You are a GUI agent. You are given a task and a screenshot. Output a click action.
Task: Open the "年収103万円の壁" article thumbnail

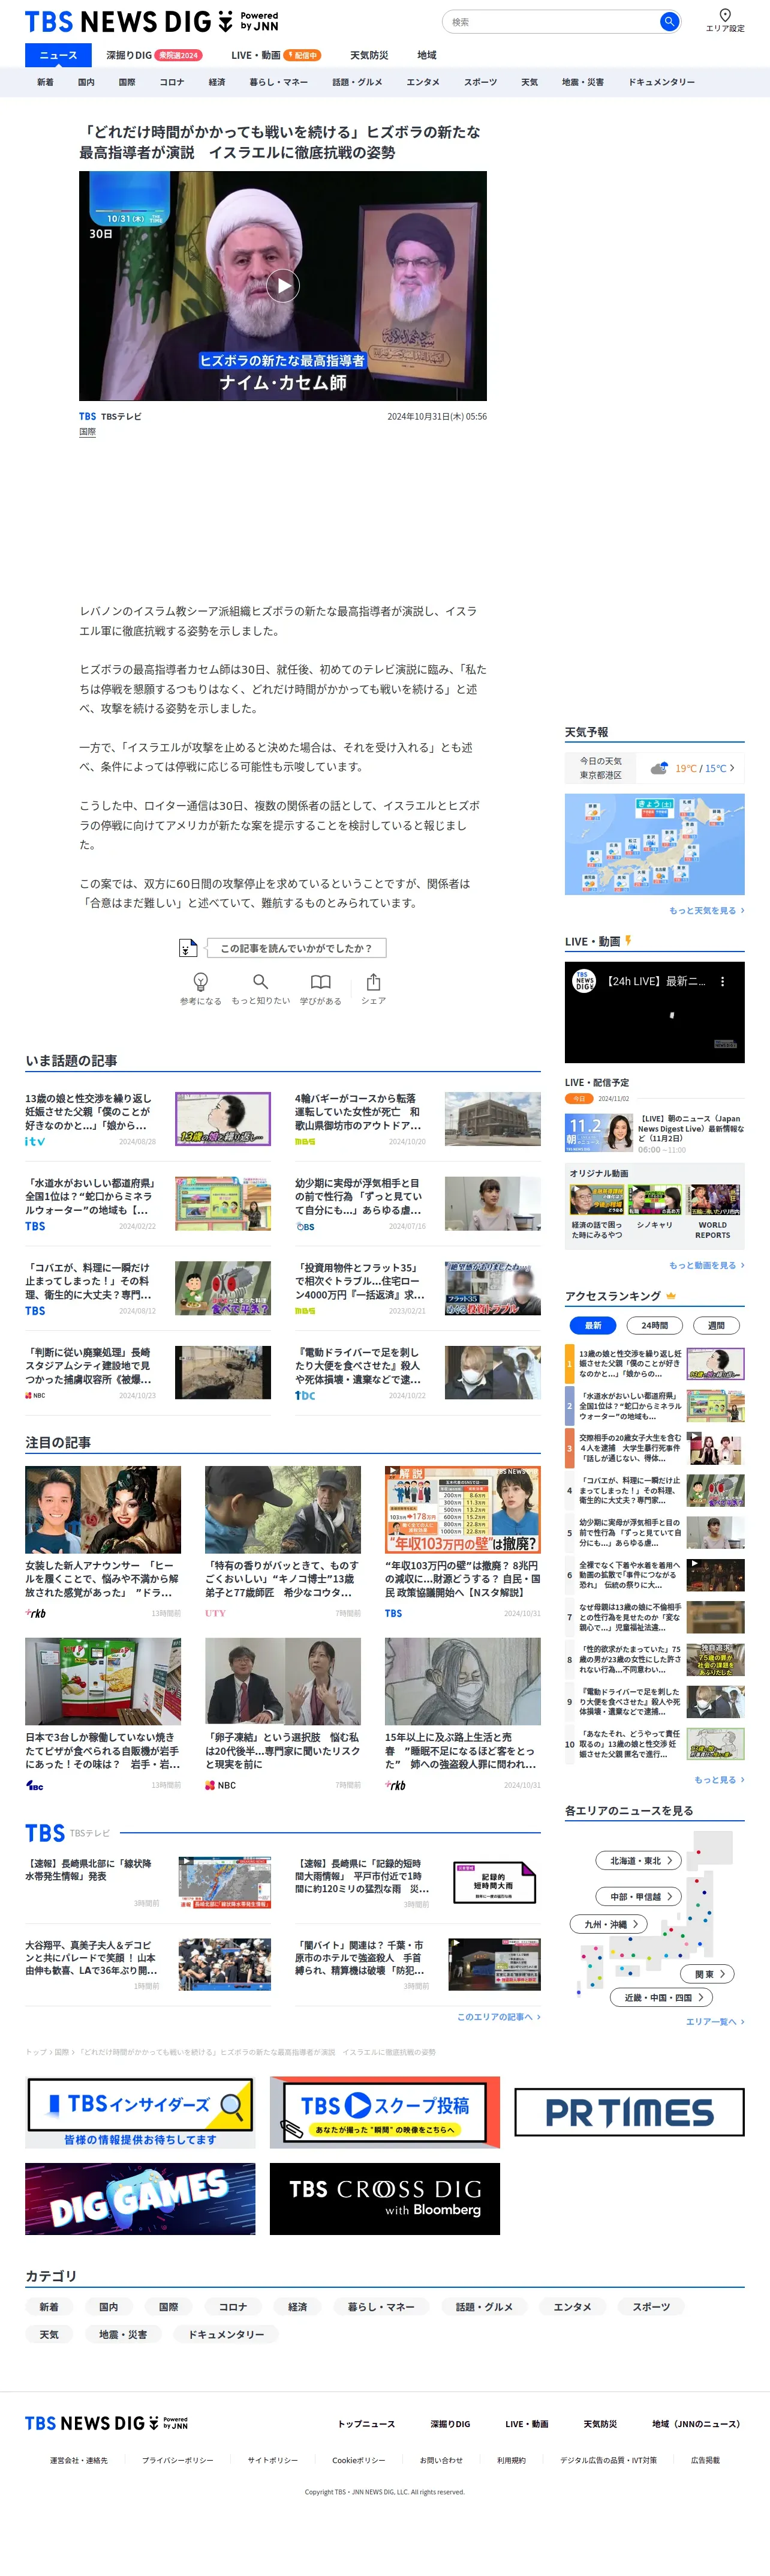click(x=462, y=1509)
